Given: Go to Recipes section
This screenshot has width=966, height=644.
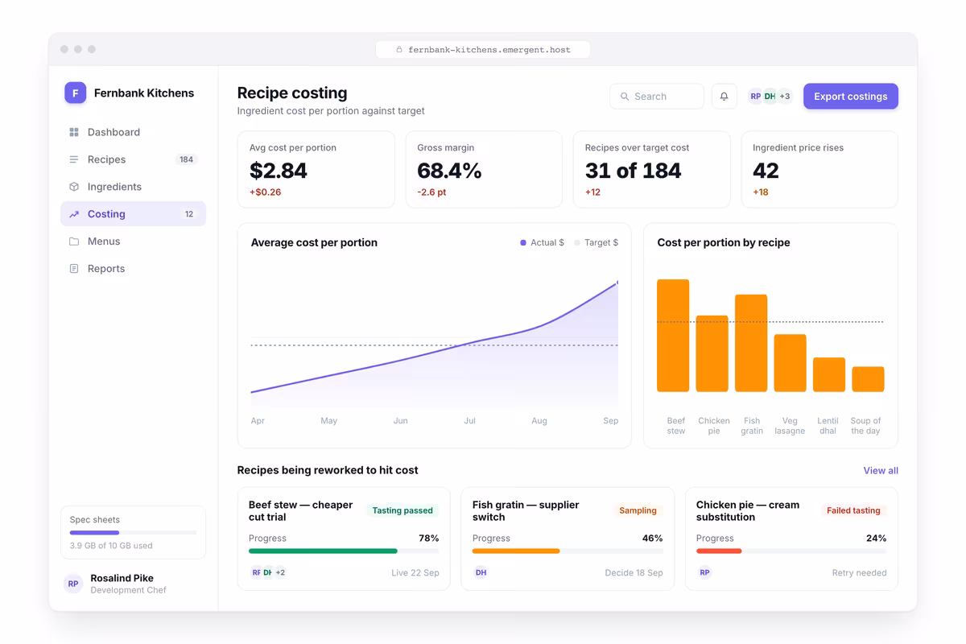Looking at the screenshot, I should (133, 159).
